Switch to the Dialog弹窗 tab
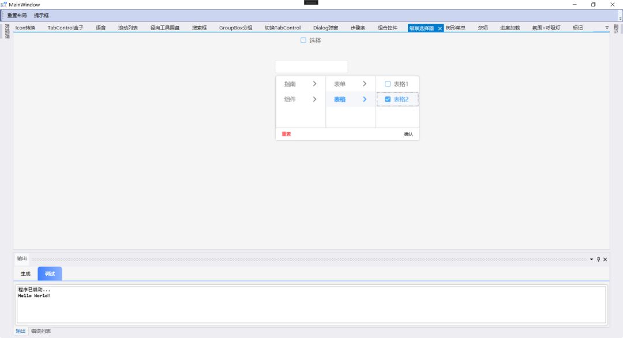This screenshot has height=338, width=623. pos(325,28)
